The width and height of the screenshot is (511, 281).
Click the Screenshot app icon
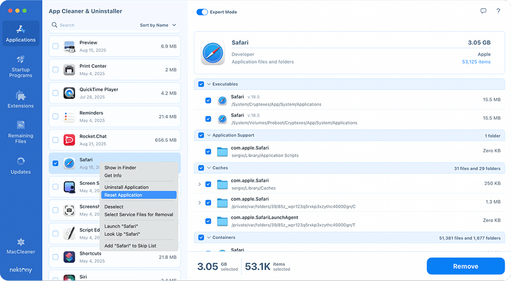(x=70, y=210)
